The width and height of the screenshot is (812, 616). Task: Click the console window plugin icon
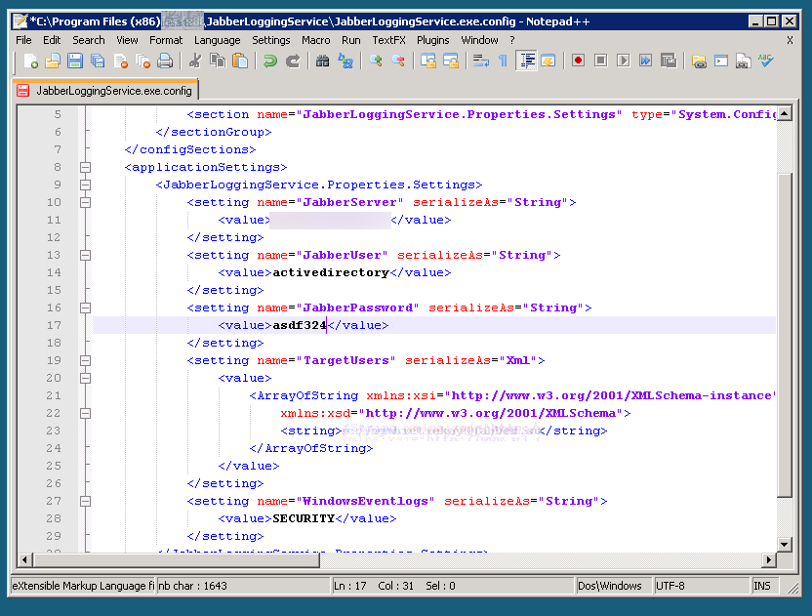721,62
